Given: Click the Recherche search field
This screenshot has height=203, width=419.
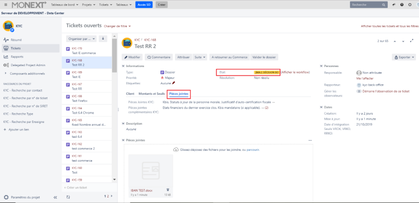Looking at the screenshot, I should pos(368,5).
